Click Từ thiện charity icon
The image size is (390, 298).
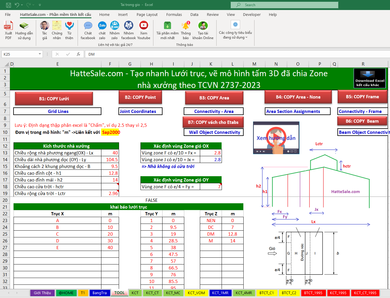tap(69, 30)
